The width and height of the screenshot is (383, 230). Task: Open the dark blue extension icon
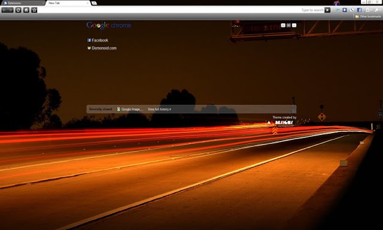point(345,10)
